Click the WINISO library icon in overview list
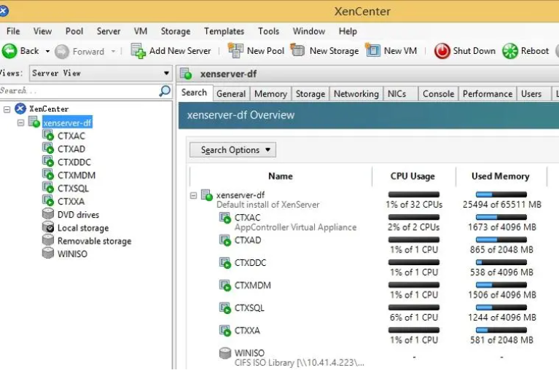This screenshot has width=559, height=381. pyautogui.click(x=225, y=353)
